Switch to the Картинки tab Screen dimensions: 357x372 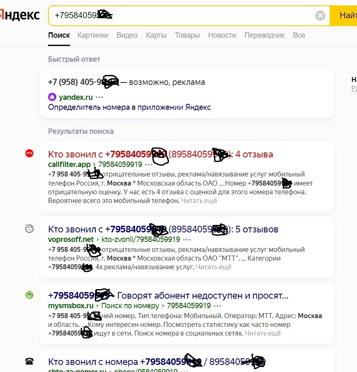point(93,35)
